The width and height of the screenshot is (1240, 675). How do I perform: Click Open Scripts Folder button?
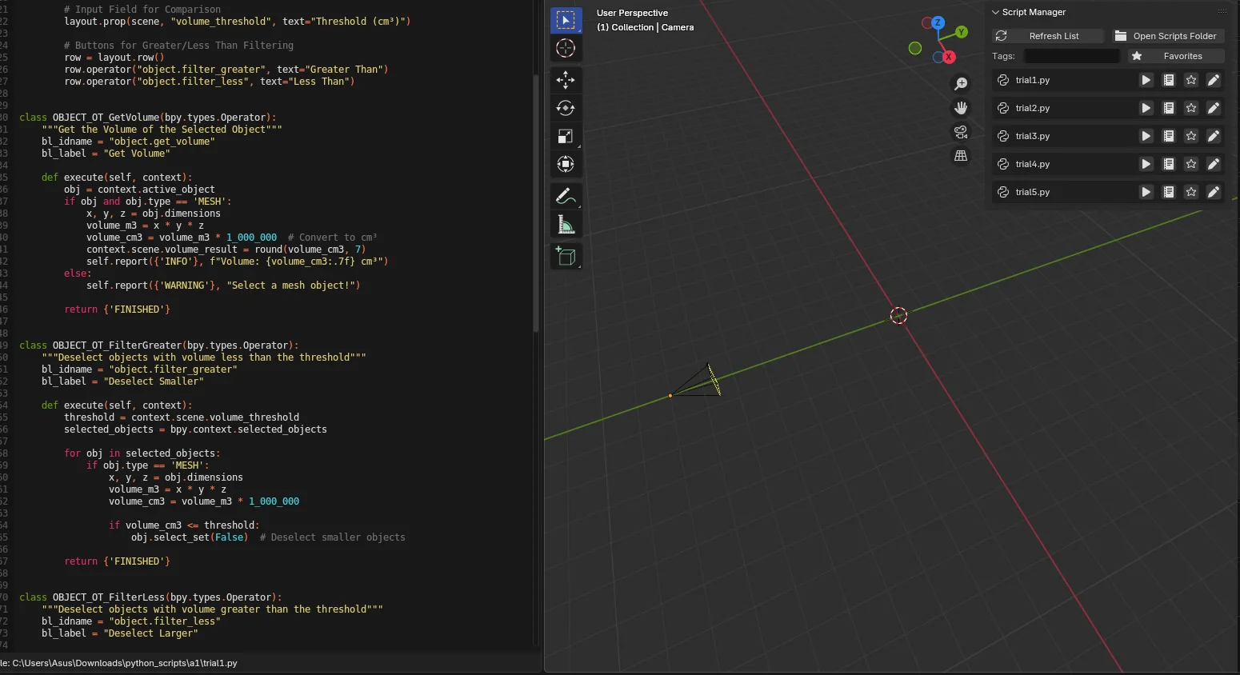pyautogui.click(x=1167, y=36)
